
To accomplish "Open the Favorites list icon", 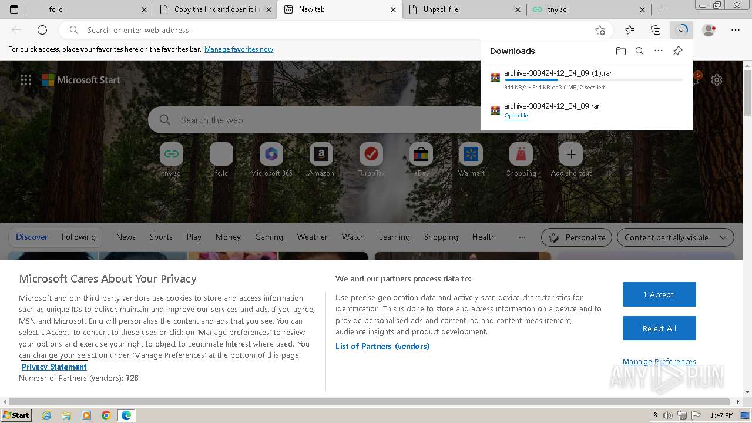I will click(630, 30).
